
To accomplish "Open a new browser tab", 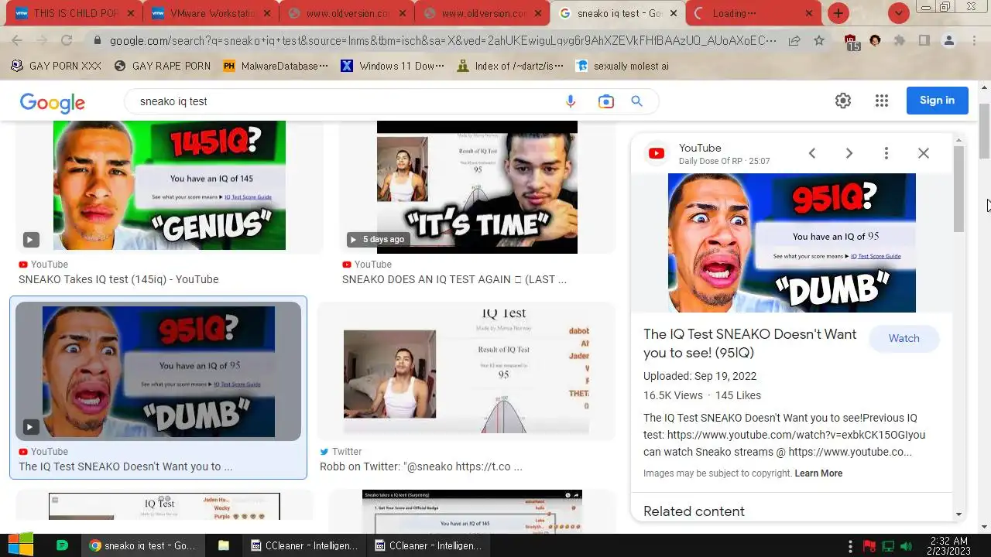I will (x=838, y=13).
